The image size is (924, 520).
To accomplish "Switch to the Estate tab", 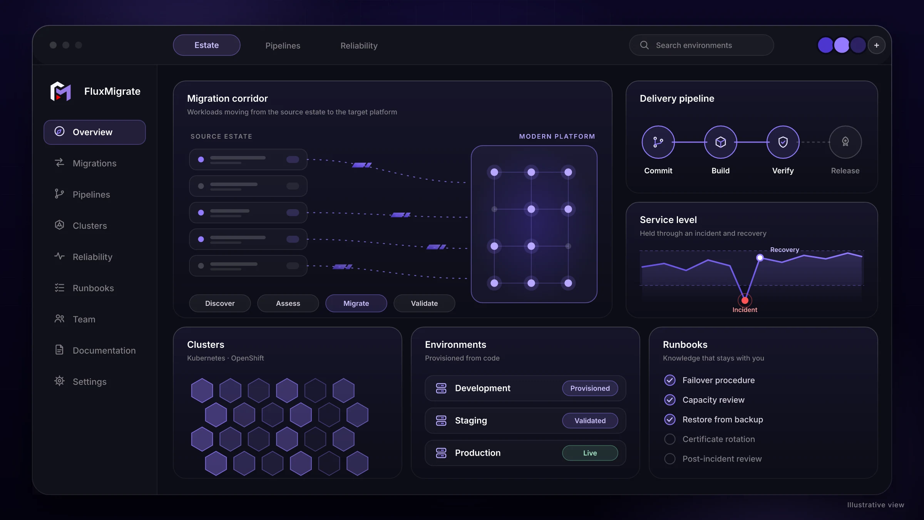I will [x=207, y=45].
